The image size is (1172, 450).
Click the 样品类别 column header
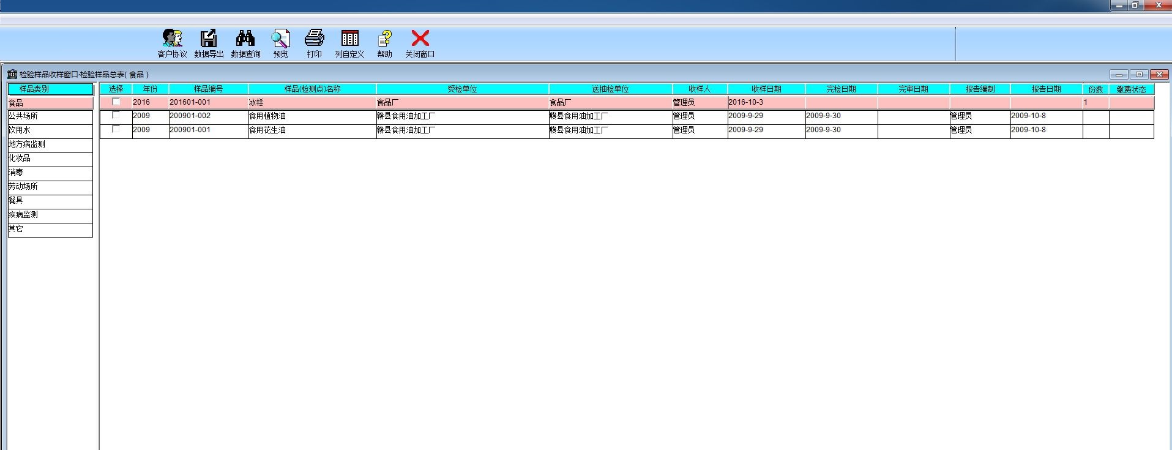[50, 89]
